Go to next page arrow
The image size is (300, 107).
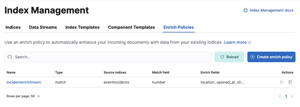pyautogui.click(x=292, y=96)
